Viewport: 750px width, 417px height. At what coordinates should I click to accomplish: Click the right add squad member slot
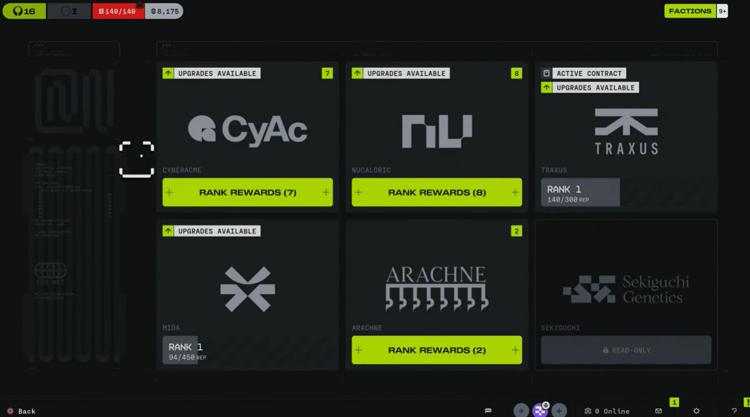tap(558, 410)
